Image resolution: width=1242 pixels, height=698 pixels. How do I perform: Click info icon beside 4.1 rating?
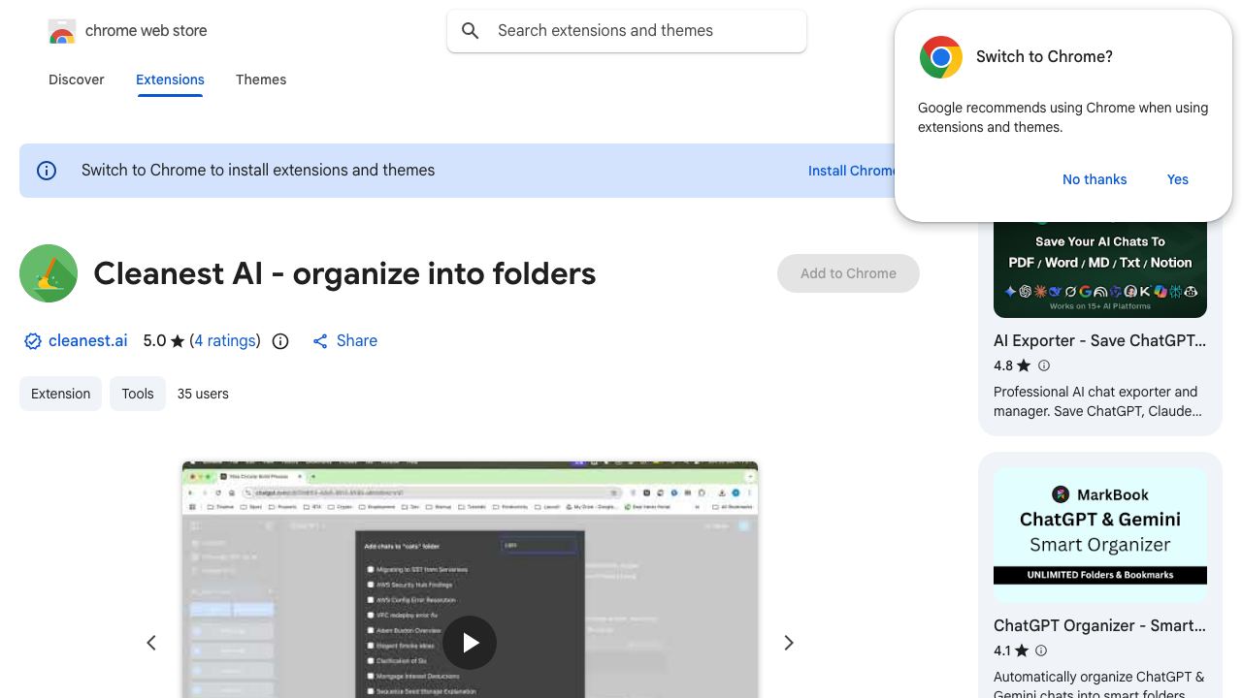(1041, 650)
